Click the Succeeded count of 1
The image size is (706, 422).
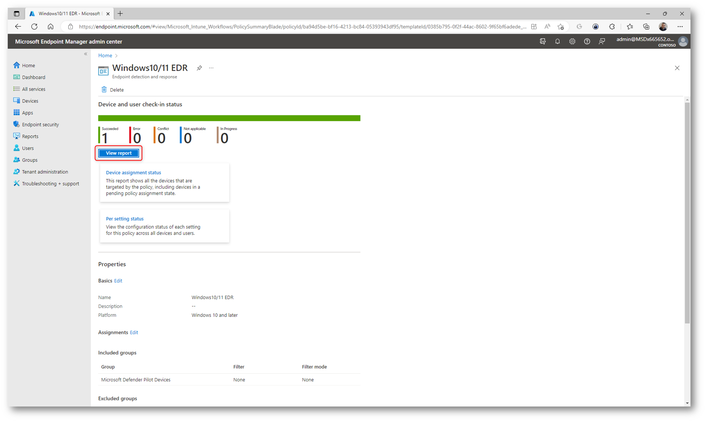pyautogui.click(x=105, y=138)
